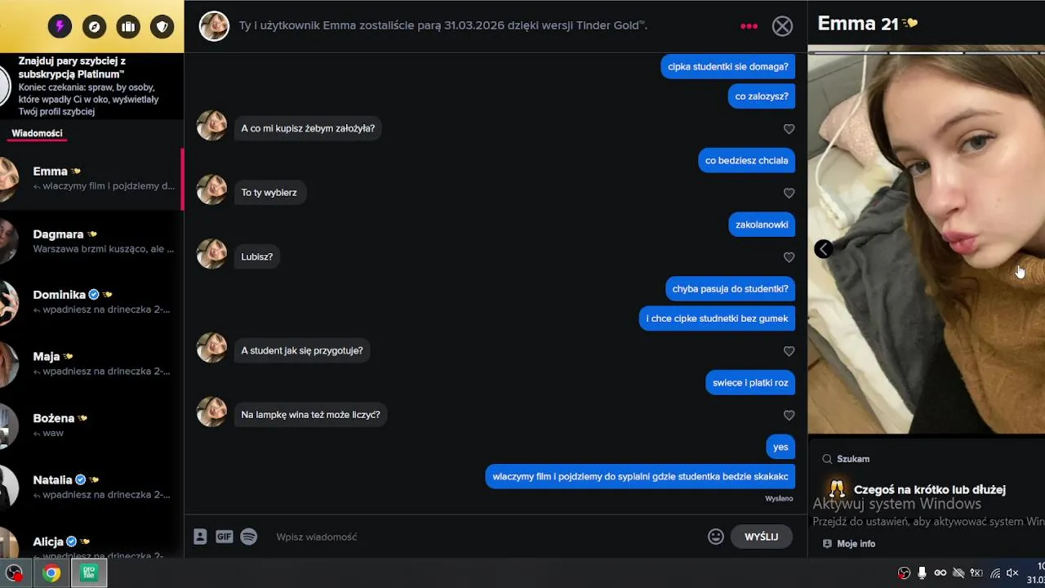Image resolution: width=1045 pixels, height=588 pixels.
Task: Close the chat with the X button
Action: 782,26
